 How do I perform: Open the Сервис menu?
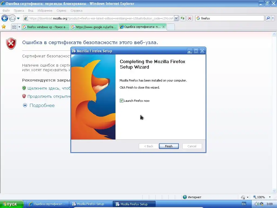pos(61,11)
